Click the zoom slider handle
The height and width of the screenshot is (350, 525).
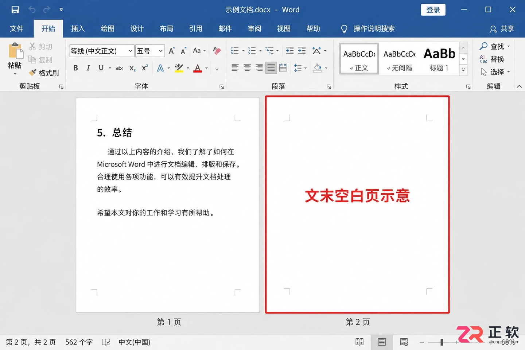point(442,342)
